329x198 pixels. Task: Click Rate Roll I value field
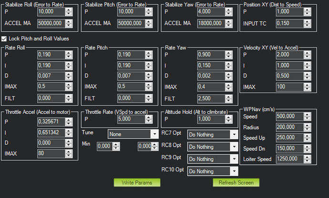click(x=51, y=66)
